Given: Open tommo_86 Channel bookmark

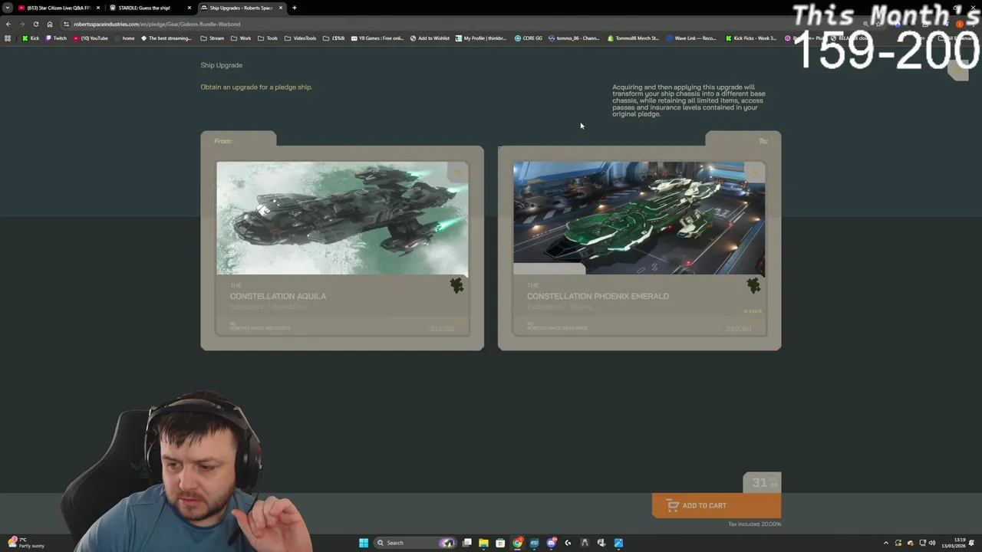Looking at the screenshot, I should [574, 38].
